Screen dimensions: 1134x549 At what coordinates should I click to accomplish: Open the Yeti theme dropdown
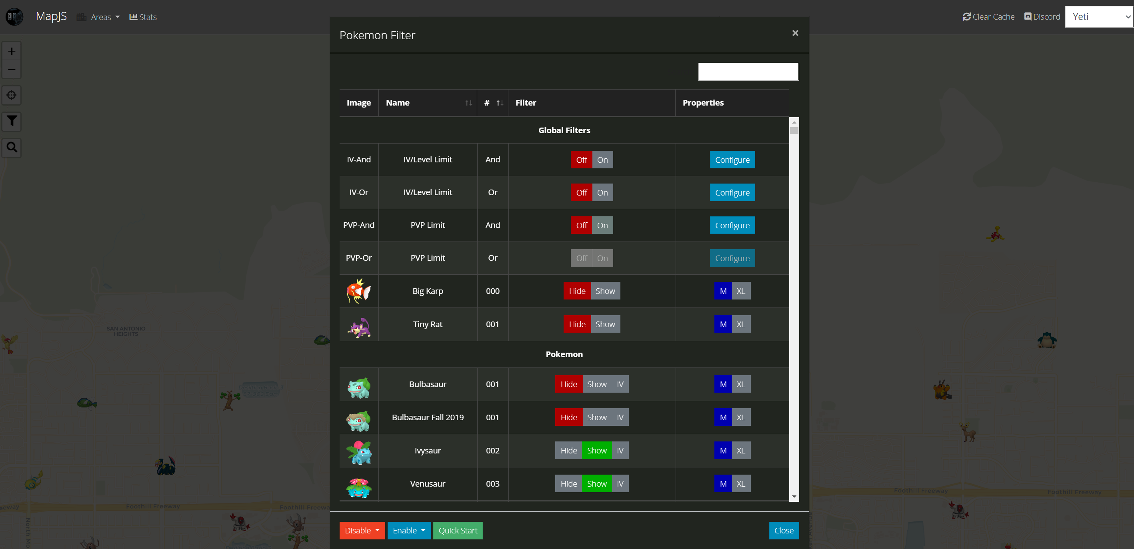coord(1099,17)
